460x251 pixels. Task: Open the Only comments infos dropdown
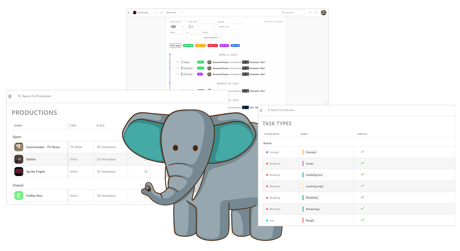212,38
